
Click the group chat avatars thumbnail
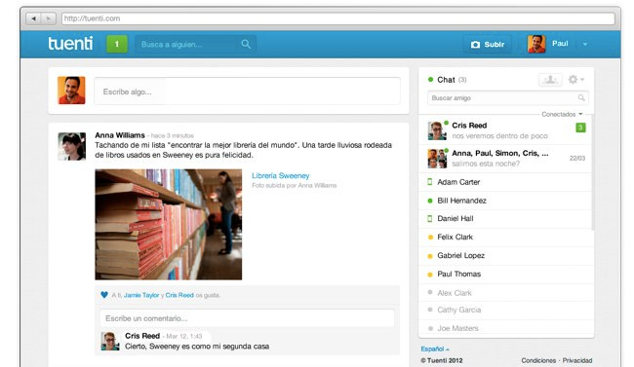pos(437,159)
